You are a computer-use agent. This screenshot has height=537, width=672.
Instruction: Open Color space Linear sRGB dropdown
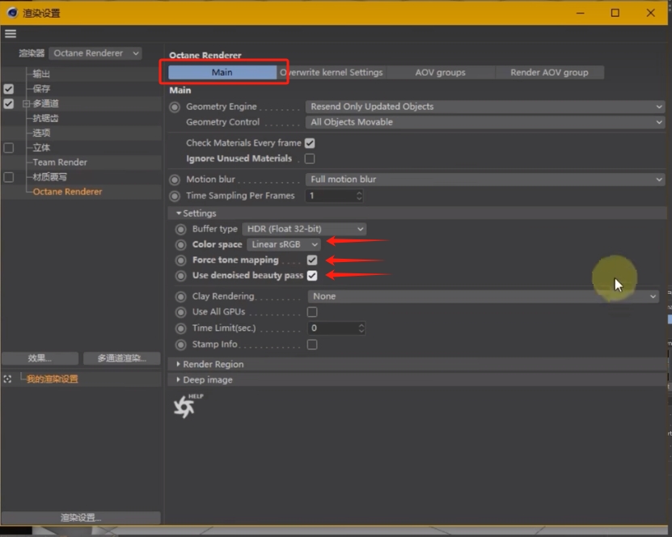point(283,245)
